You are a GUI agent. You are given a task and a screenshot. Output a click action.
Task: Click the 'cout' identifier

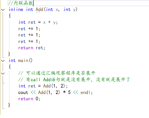point(23,92)
